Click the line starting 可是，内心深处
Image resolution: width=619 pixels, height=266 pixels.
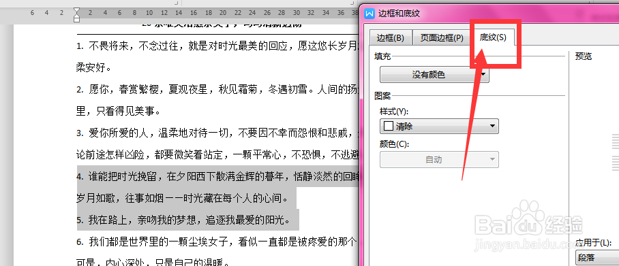click(x=153, y=262)
